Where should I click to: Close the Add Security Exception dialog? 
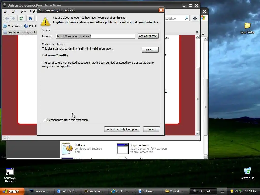click(x=161, y=10)
